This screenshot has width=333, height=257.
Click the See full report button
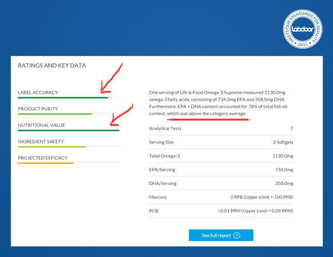click(x=221, y=235)
